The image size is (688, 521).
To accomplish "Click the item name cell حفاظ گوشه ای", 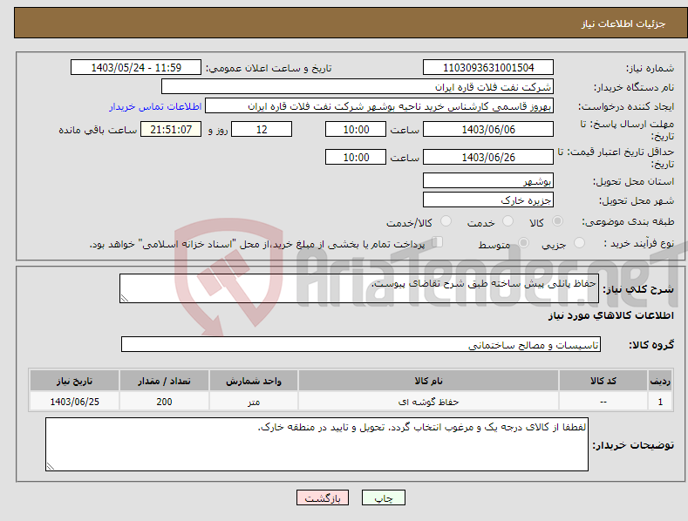I will pyautogui.click(x=428, y=402).
